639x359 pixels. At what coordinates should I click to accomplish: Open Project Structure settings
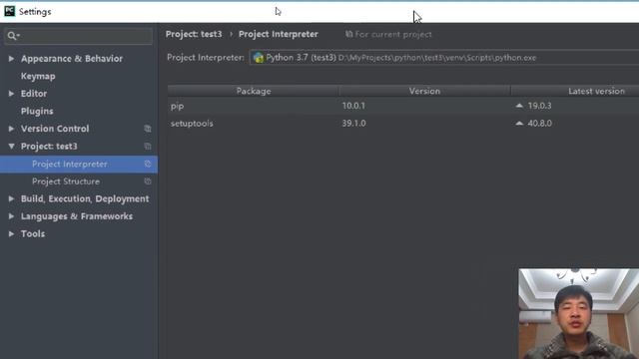pyautogui.click(x=66, y=181)
